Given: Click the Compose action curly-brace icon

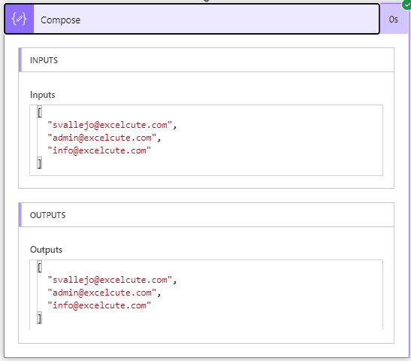Looking at the screenshot, I should (19, 19).
